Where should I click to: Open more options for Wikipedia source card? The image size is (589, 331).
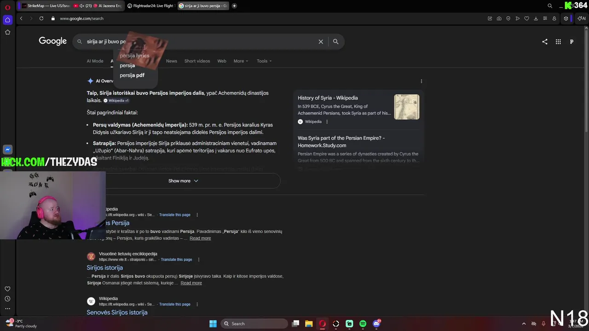[x=327, y=122]
